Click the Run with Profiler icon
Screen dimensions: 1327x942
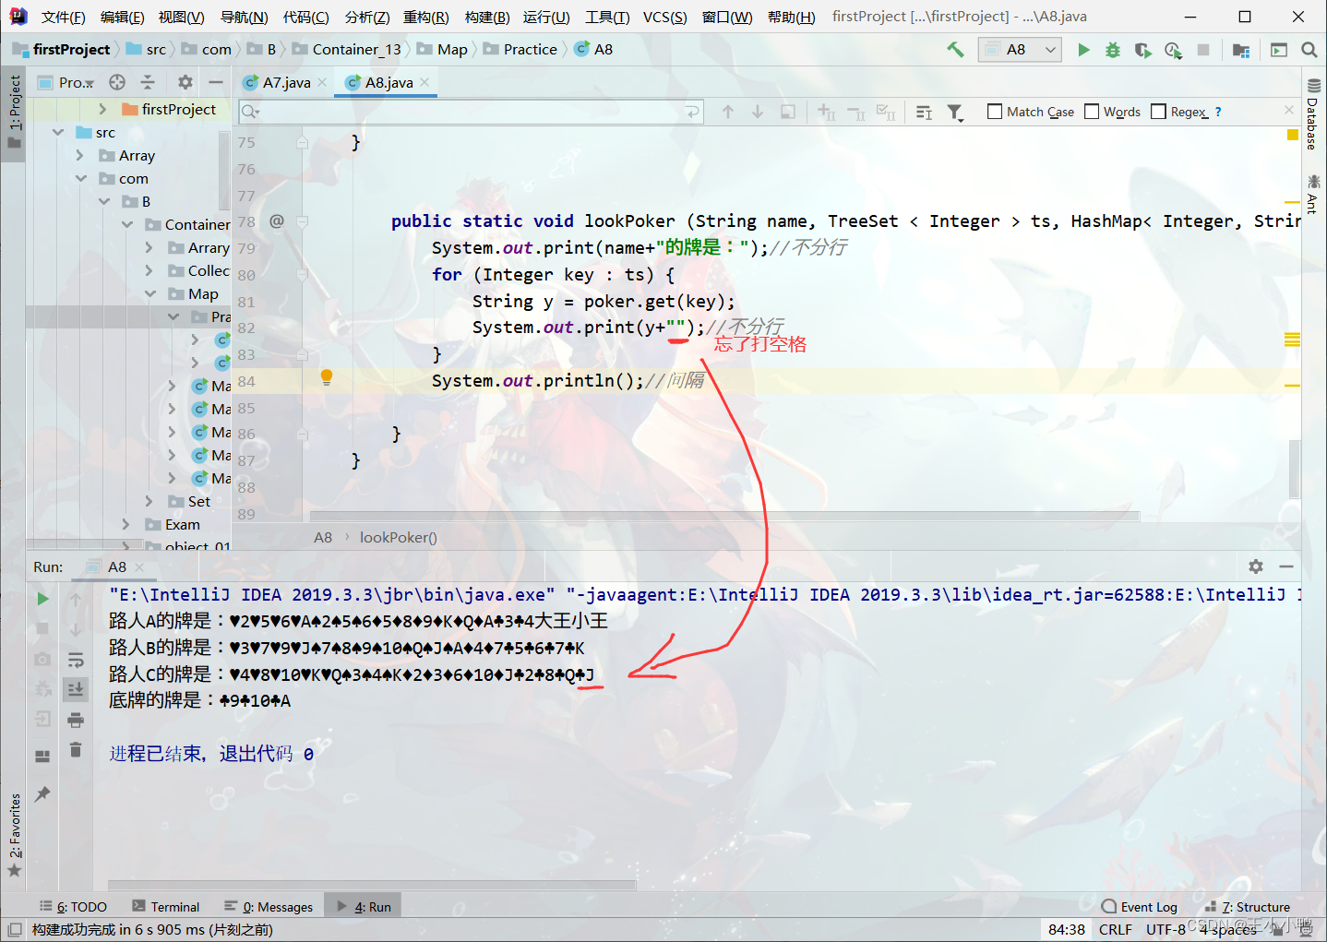tap(1173, 50)
